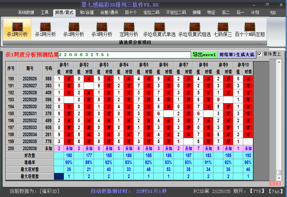Click the 88% accuracy value
287x197 pixels.
coord(89,162)
